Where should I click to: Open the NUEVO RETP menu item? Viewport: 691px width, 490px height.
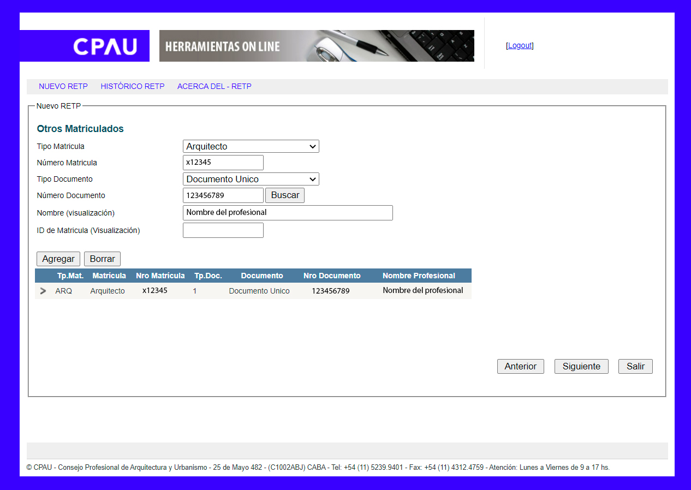63,86
